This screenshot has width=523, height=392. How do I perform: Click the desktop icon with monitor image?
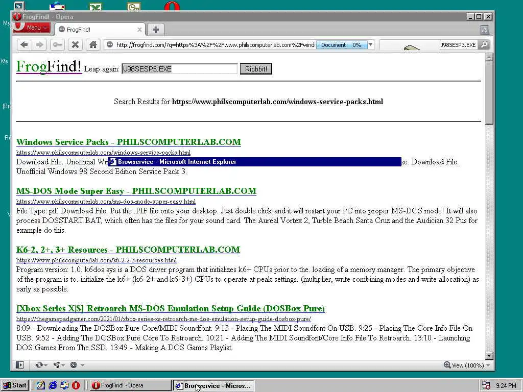(20, 6)
